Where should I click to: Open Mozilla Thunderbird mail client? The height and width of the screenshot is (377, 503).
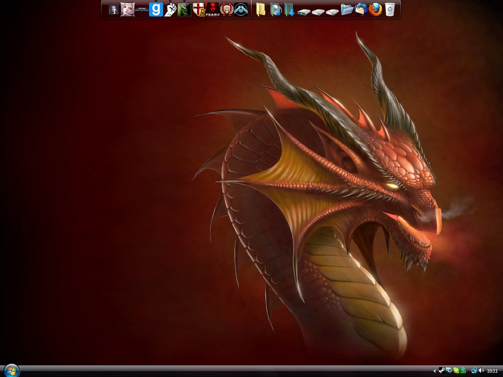point(361,9)
